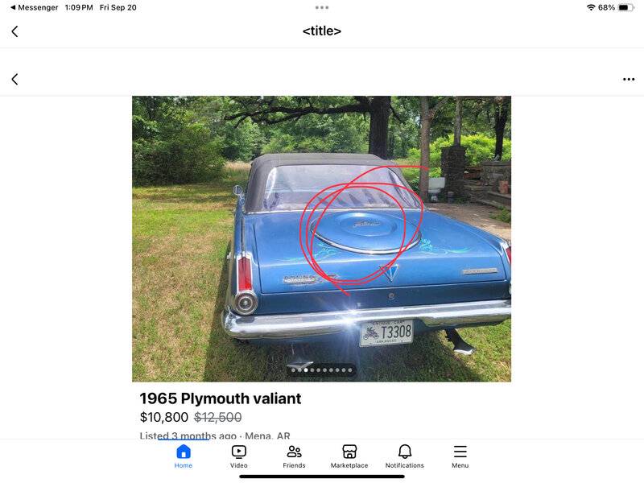Tap the Plymouth Valiant car photo

pos(321,238)
